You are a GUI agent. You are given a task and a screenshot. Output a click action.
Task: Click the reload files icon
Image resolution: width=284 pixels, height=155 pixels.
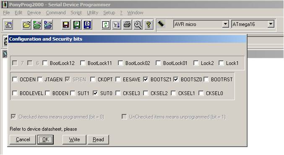pyautogui.click(x=106, y=25)
